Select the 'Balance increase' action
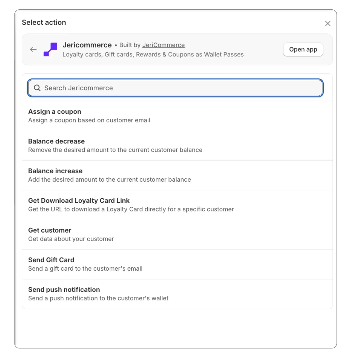 [x=55, y=171]
